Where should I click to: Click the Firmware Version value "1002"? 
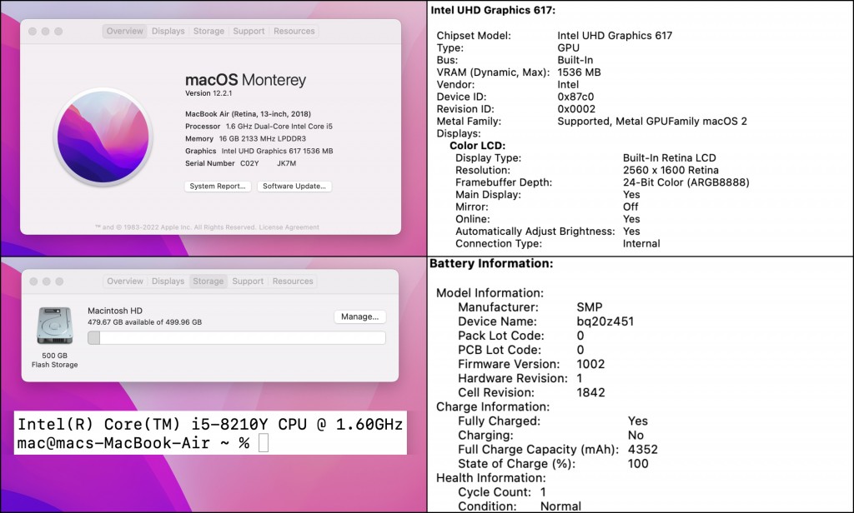[591, 364]
